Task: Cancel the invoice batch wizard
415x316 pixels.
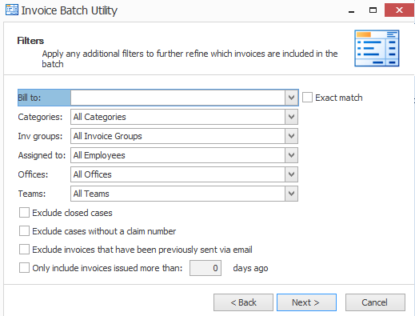Action: pyautogui.click(x=375, y=302)
